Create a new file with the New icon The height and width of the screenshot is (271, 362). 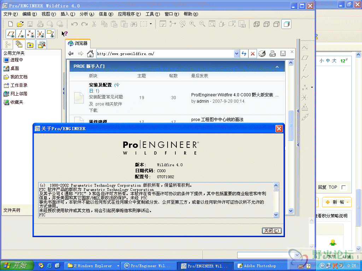coord(11,24)
